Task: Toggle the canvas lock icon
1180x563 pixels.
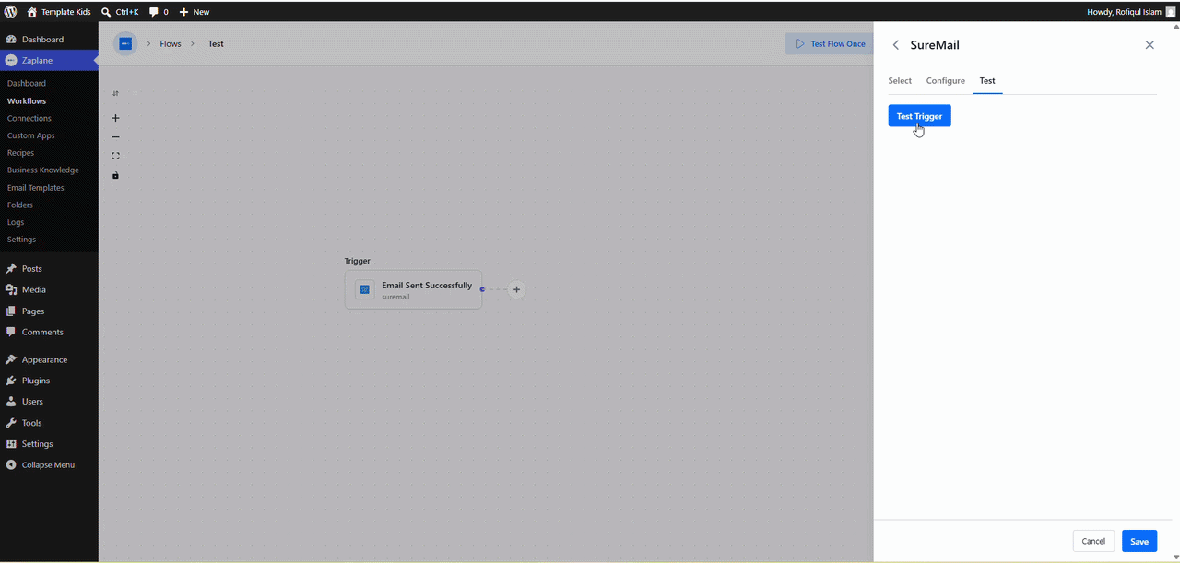Action: [115, 175]
